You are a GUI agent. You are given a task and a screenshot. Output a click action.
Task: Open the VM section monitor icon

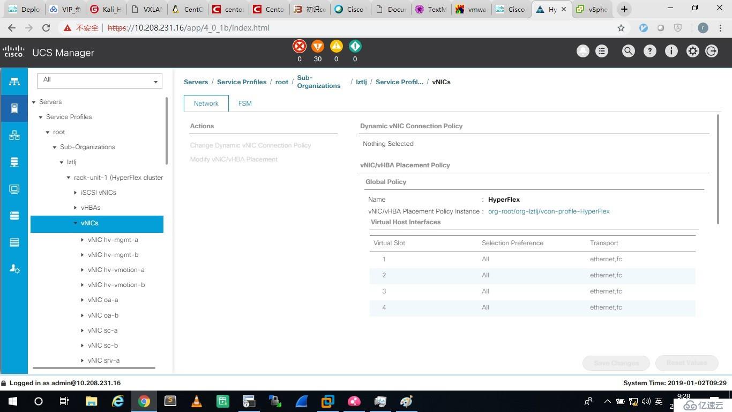(x=14, y=189)
